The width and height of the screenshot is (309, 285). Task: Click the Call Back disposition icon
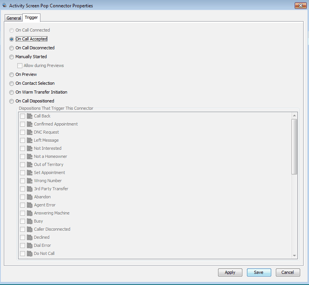point(30,116)
